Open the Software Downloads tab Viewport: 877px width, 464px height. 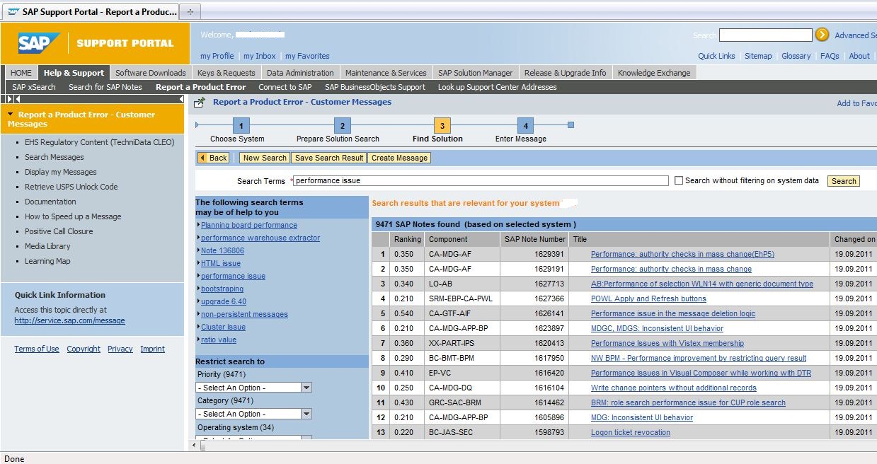151,73
